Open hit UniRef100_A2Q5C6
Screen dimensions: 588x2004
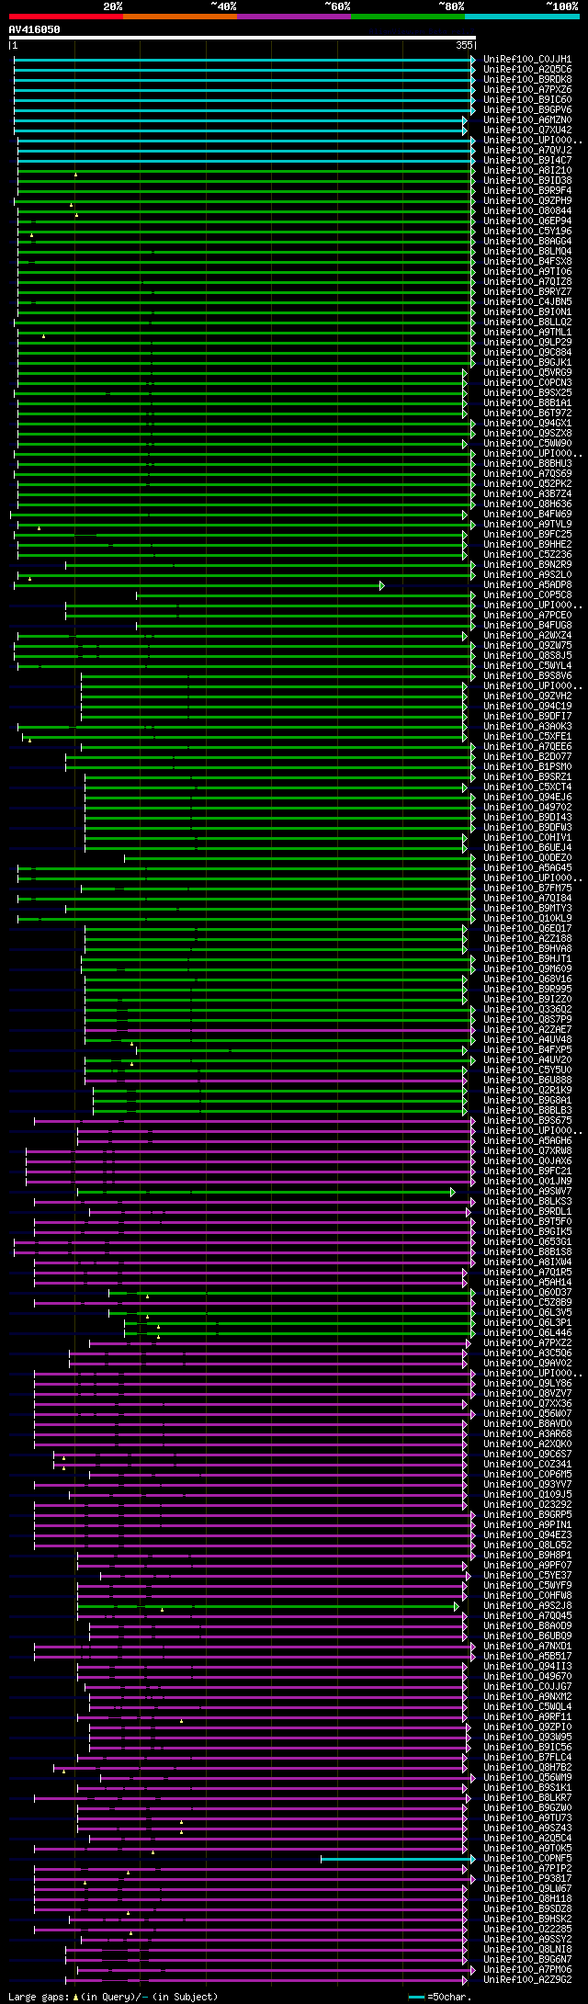[527, 69]
